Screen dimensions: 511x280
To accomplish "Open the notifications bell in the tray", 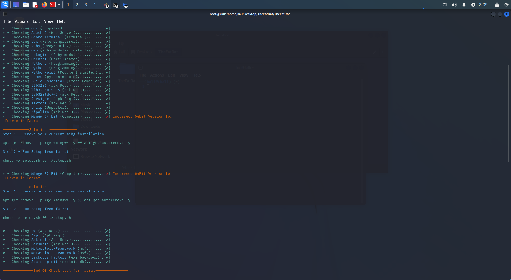I will pyautogui.click(x=465, y=5).
